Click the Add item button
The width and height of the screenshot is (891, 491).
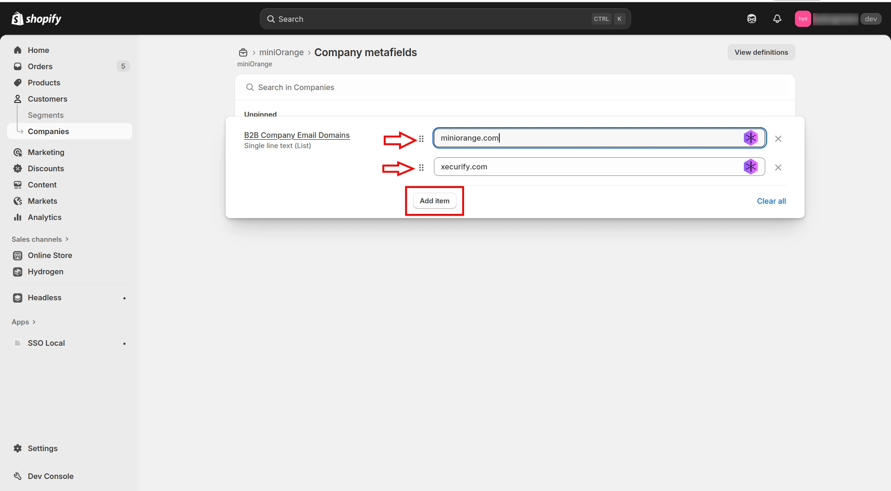point(434,201)
